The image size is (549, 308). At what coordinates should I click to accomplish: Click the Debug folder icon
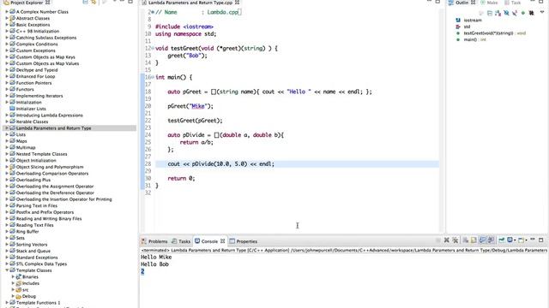(x=19, y=296)
